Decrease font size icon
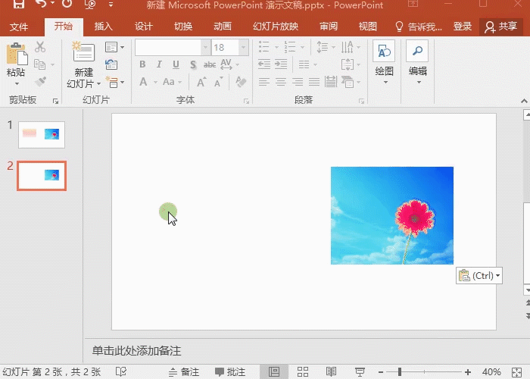 pos(218,82)
